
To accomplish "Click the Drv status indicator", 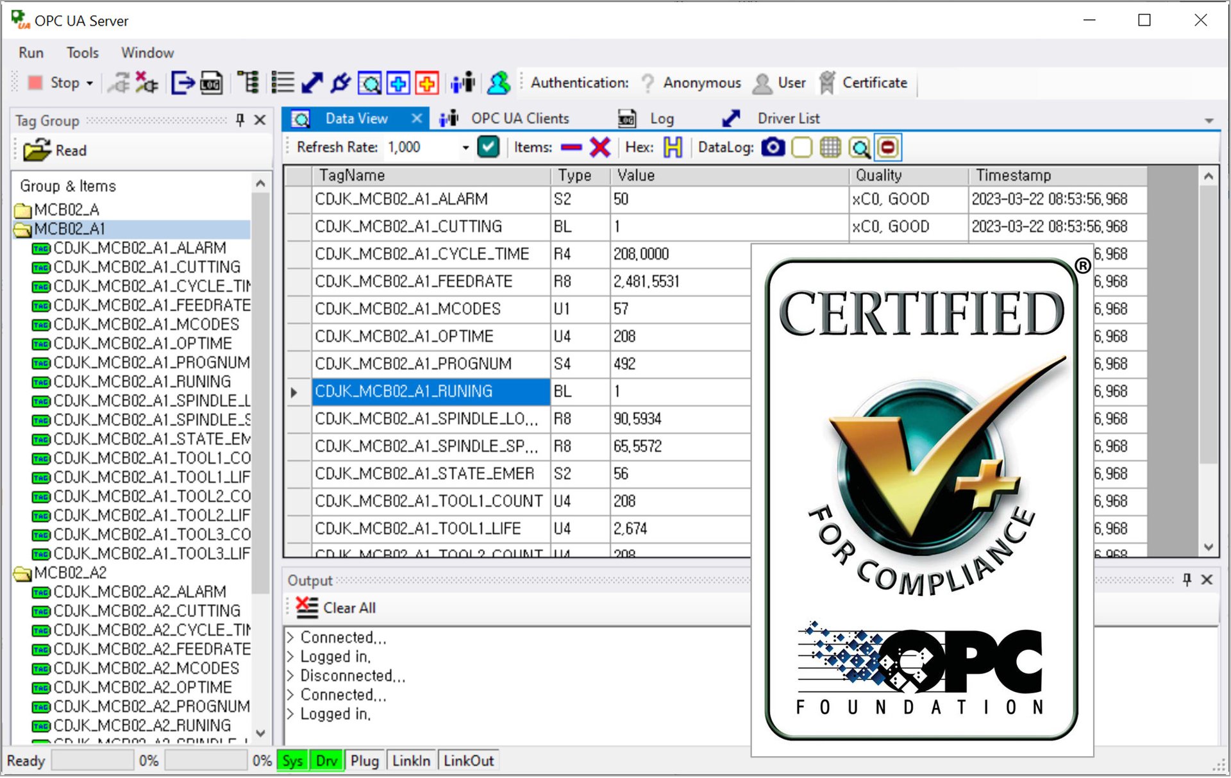I will click(x=326, y=761).
